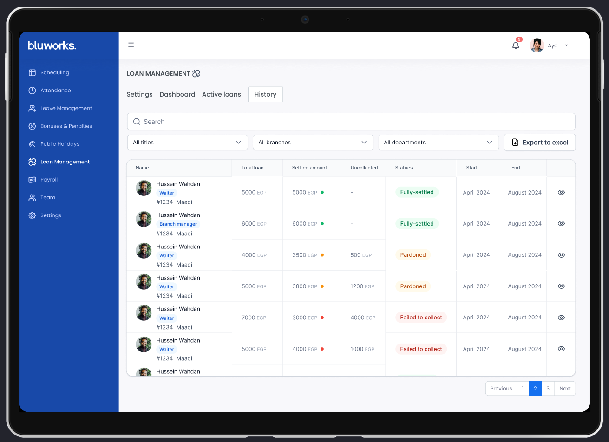This screenshot has height=442, width=609.
Task: Open the All branches dropdown
Action: [313, 143]
